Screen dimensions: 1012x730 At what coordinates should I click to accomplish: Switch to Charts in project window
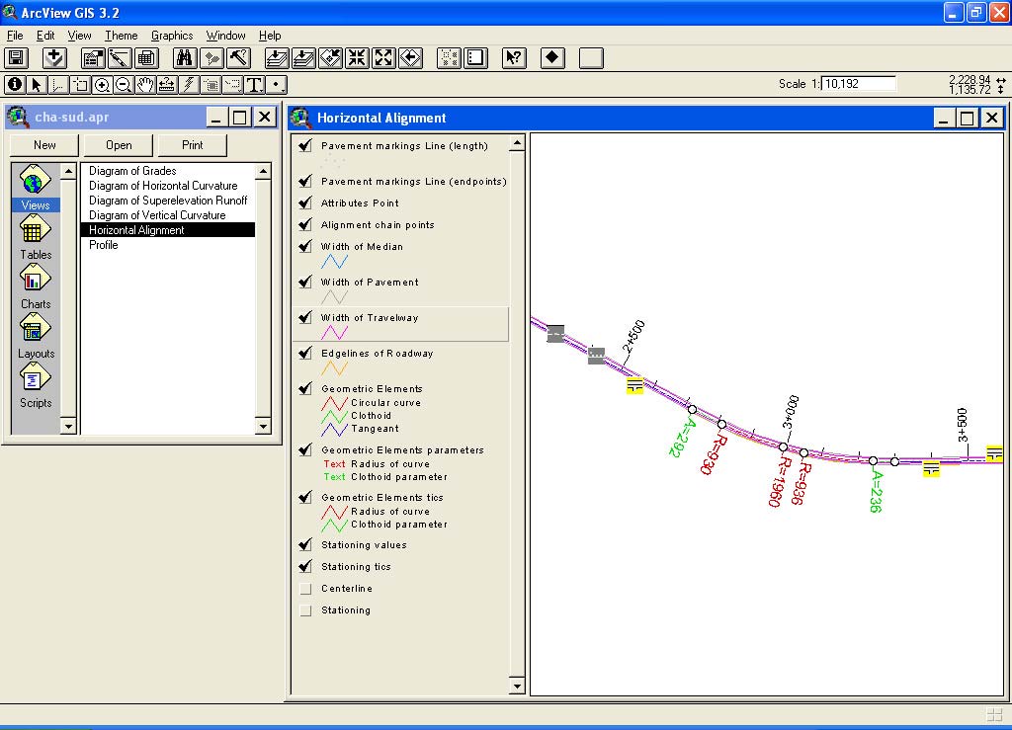click(x=36, y=287)
